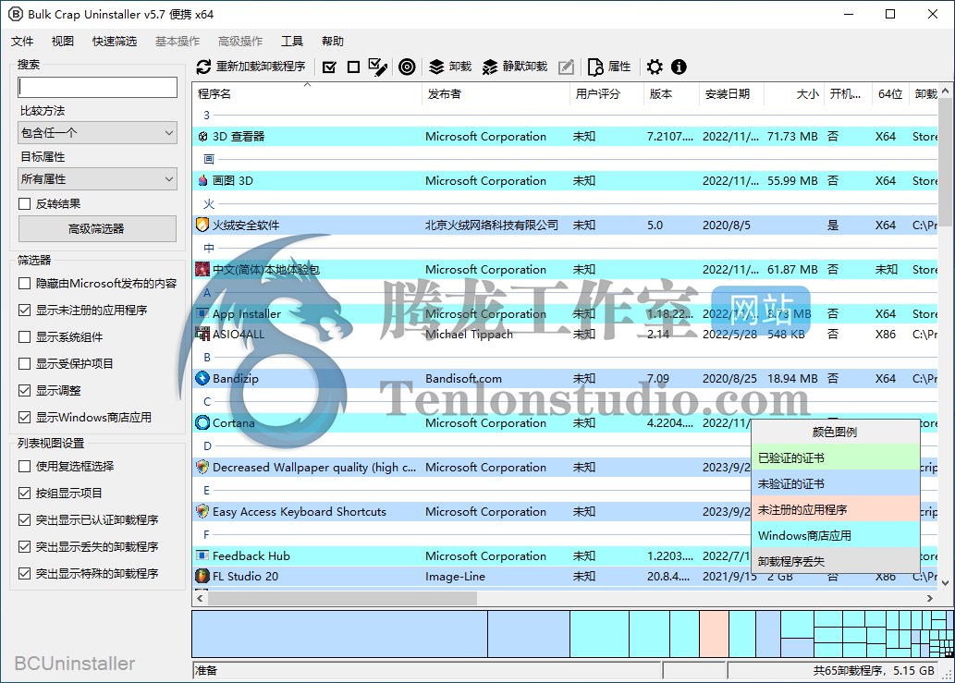Open the 比较方法 包含任一个 dropdown
The width and height of the screenshot is (955, 683).
pos(97,133)
